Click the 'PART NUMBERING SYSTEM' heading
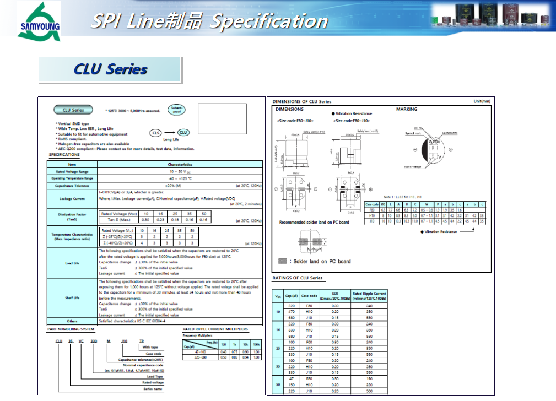Viewport: 556px width, 401px height. coord(71,329)
